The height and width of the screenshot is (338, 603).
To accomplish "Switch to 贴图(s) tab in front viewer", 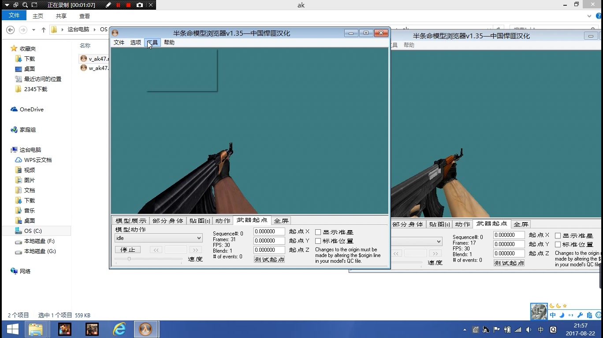I will [200, 220].
